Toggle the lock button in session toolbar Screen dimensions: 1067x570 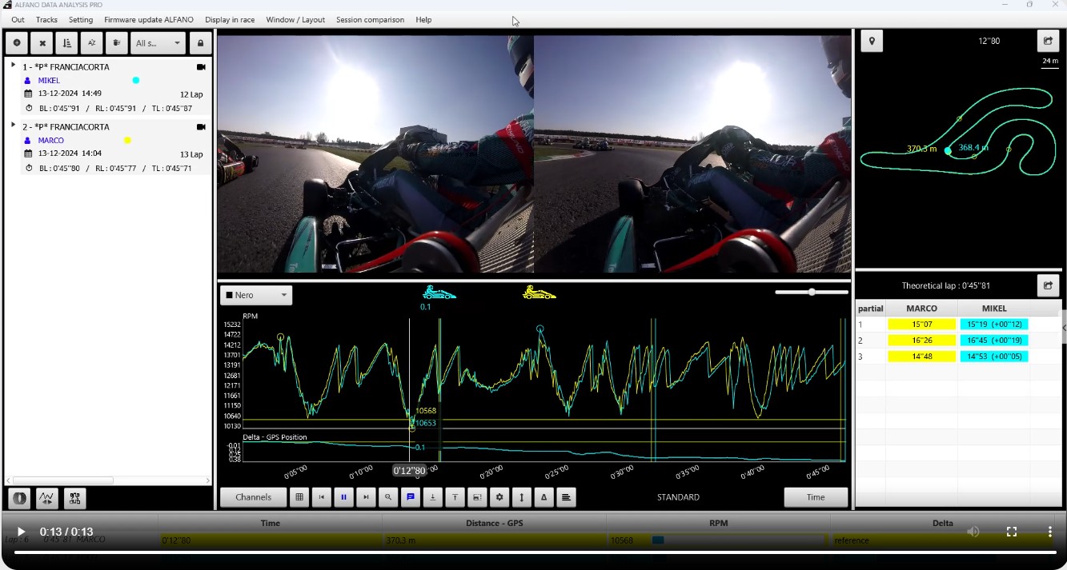coord(200,43)
